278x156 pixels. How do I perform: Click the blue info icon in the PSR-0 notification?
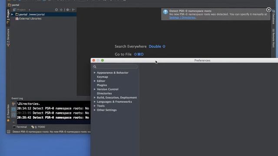pyautogui.click(x=165, y=12)
